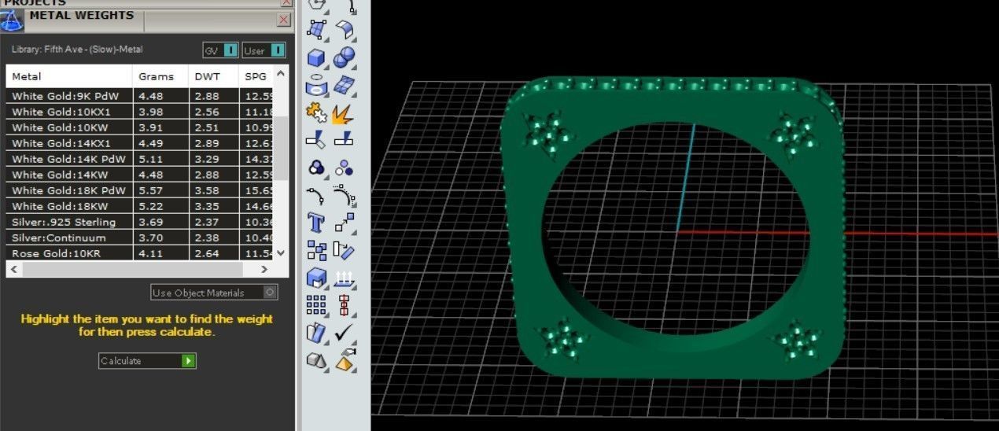The width and height of the screenshot is (999, 431).
Task: Select the White Gold:18KW row
Action: (x=141, y=206)
